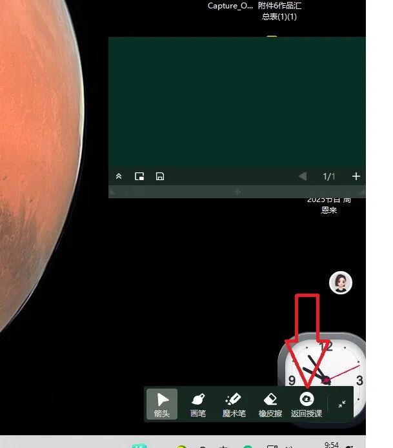
Task: Choose the 魔术笔 magic pen tool
Action: pyautogui.click(x=234, y=405)
